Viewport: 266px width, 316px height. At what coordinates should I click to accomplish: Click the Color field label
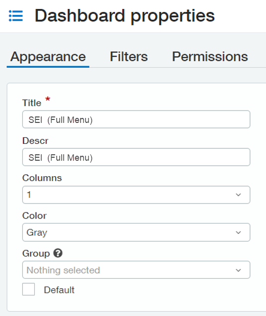(34, 216)
